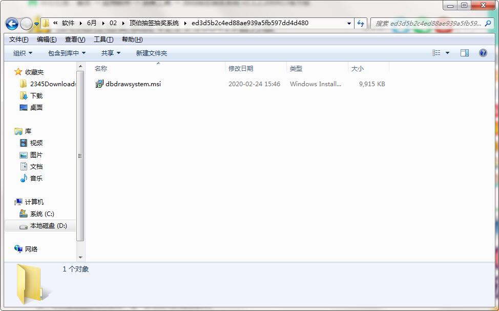Screen dimensions: 499x311
Task: Open 桌面 in the navigation pane
Action: [x=36, y=108]
